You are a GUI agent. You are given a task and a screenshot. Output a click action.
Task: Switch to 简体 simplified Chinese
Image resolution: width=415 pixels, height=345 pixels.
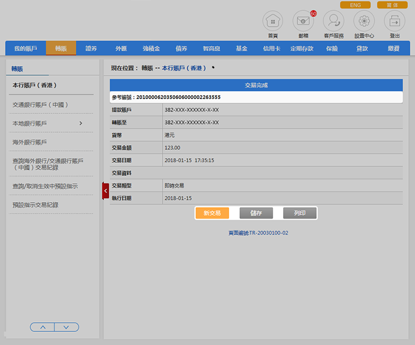coord(392,5)
